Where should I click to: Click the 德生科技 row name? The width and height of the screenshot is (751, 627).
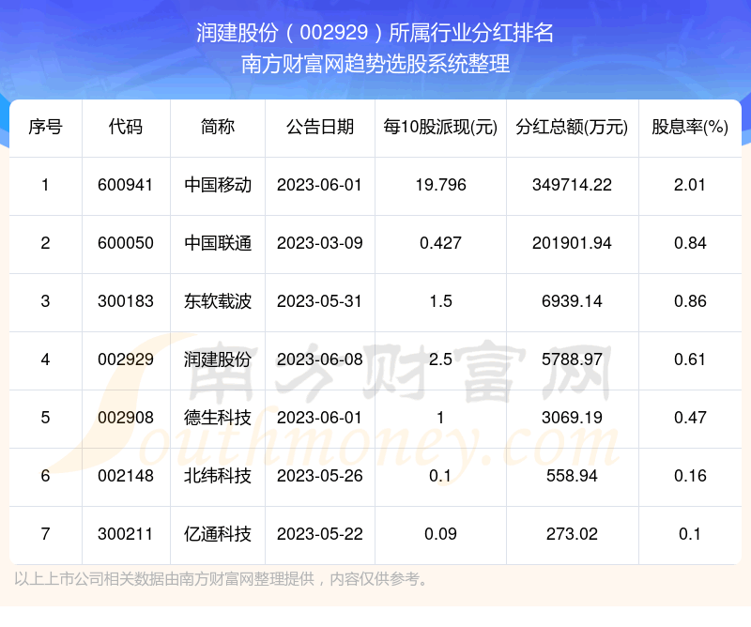pyautogui.click(x=218, y=418)
